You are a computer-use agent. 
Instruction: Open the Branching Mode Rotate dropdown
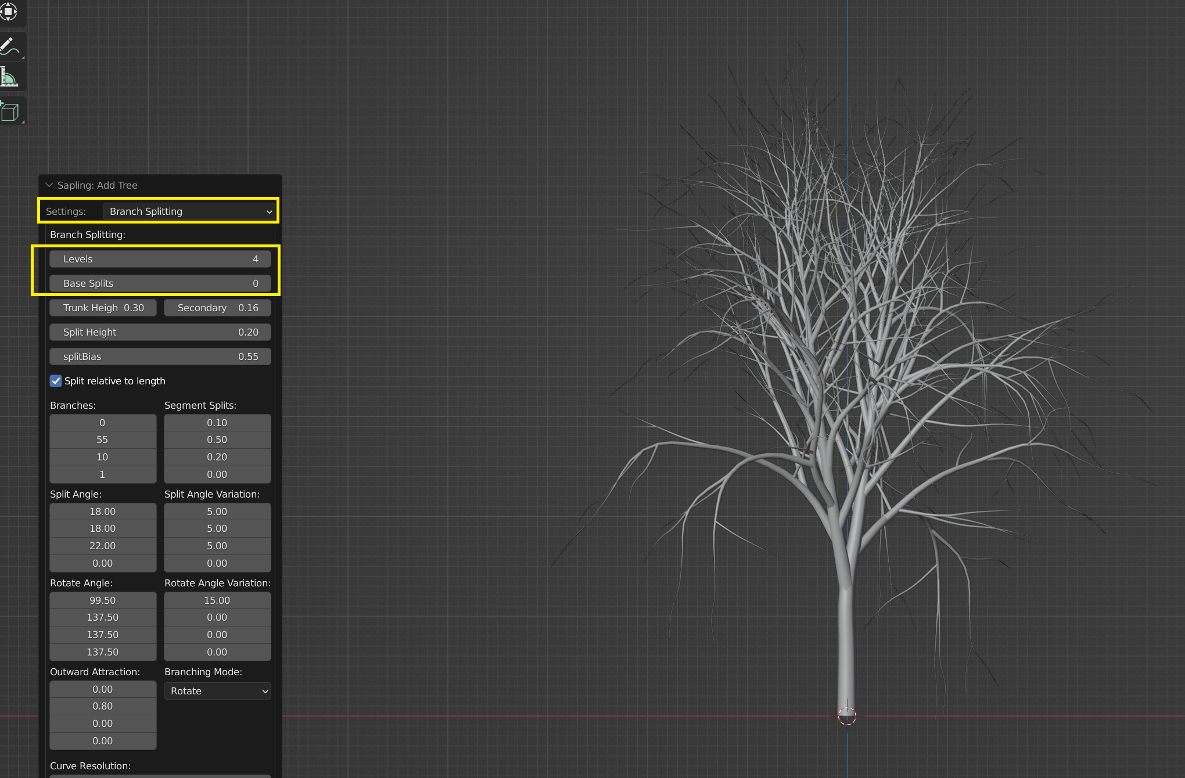pos(217,691)
